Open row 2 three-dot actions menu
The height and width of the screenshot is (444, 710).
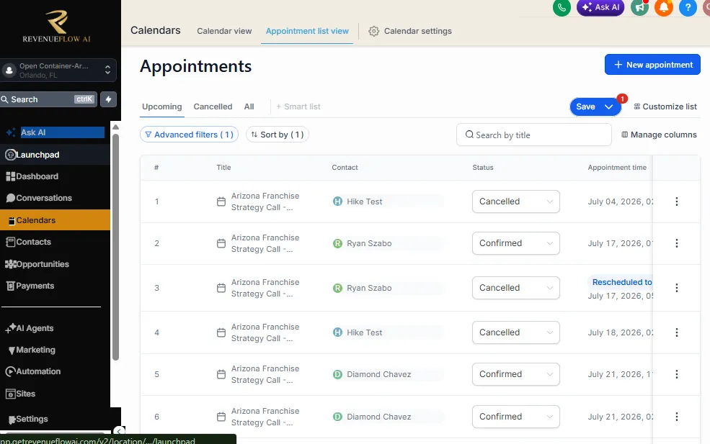click(677, 243)
